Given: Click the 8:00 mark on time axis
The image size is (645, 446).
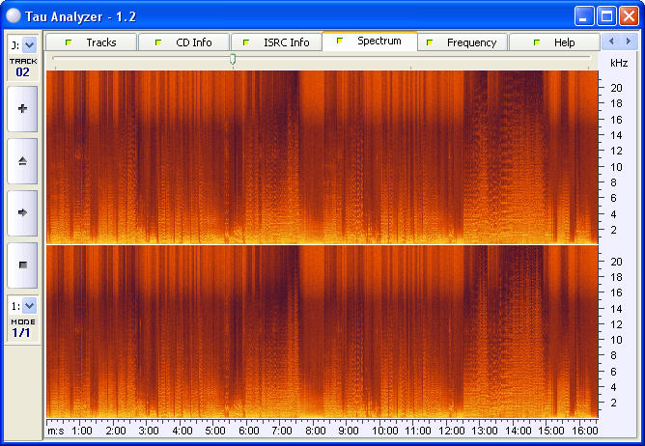Looking at the screenshot, I should pos(315,430).
